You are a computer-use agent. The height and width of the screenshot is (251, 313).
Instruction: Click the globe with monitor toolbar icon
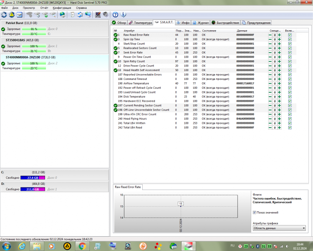pyautogui.click(x=88, y=15)
